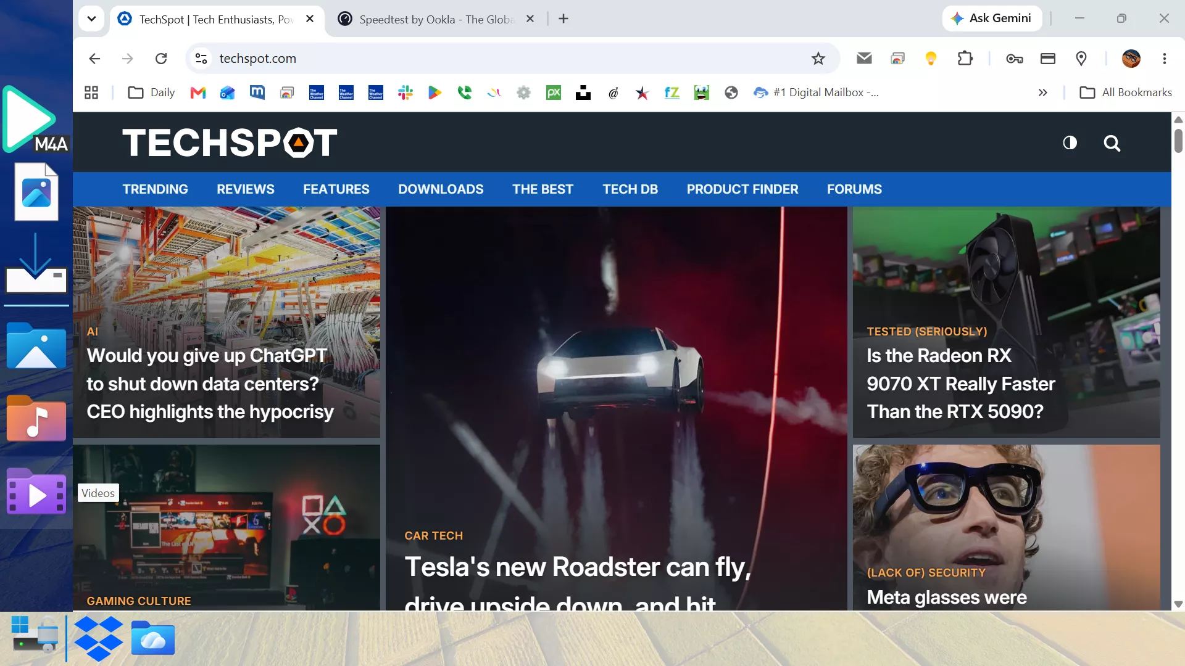
Task: Show hidden bookmarks with double chevron
Action: pyautogui.click(x=1042, y=92)
